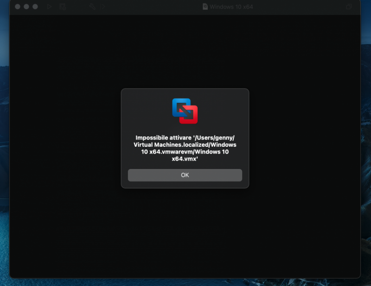Click the 'Impossibile attivare' error message text
This screenshot has width=371, height=286.
coord(185,148)
